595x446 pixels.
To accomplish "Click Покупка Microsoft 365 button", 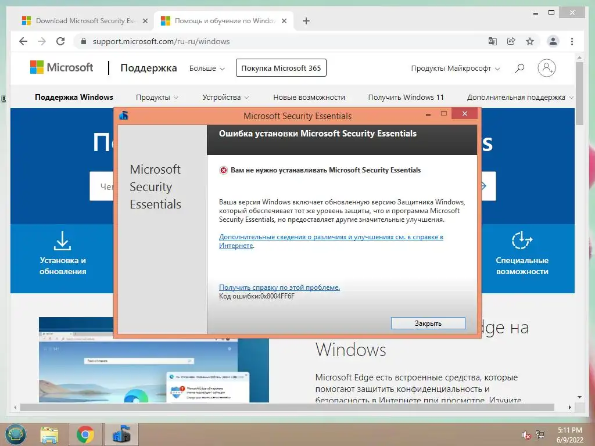I will tap(281, 68).
